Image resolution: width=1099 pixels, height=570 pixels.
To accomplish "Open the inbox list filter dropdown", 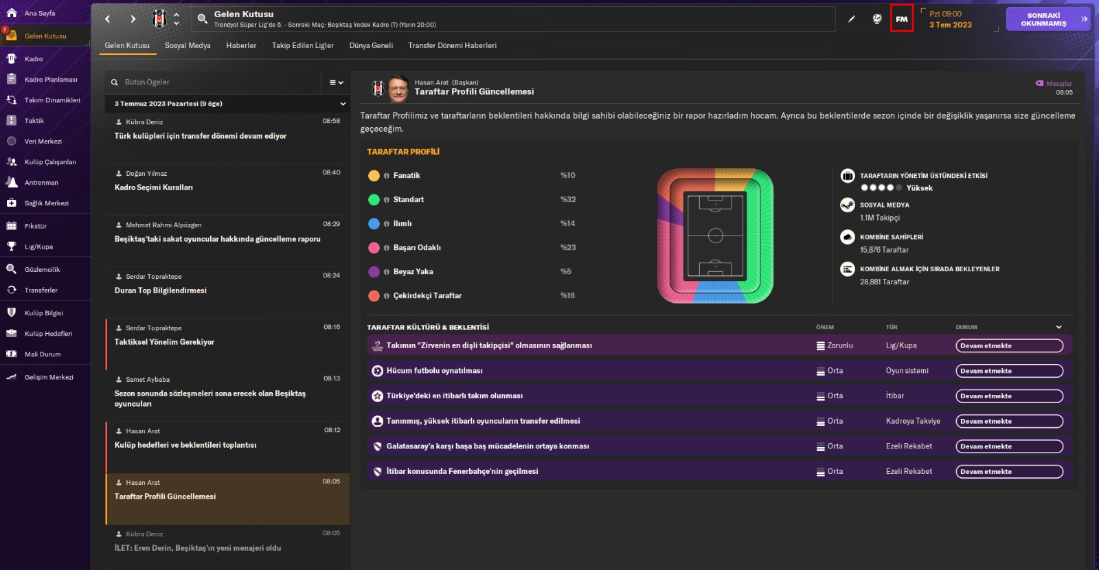I will (x=336, y=82).
